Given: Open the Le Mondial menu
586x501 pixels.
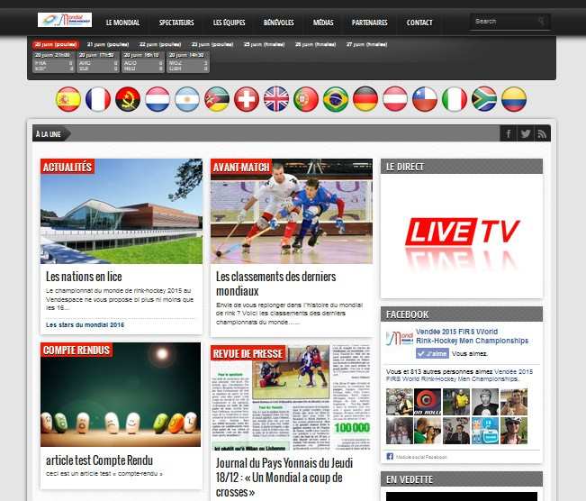Looking at the screenshot, I should tap(122, 22).
